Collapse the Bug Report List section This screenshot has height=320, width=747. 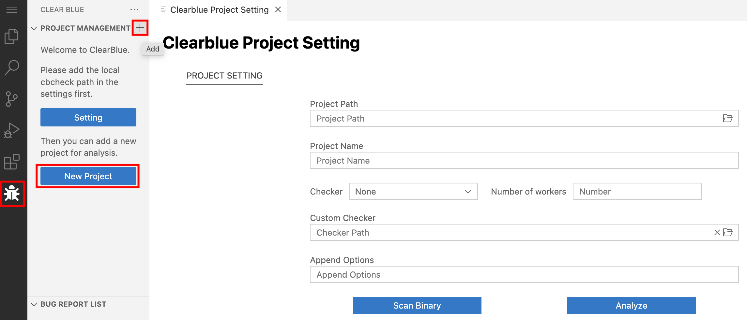pos(34,304)
